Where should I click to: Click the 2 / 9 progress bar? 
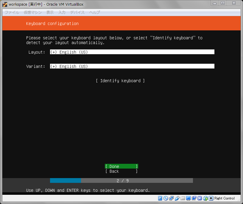[x=121, y=180]
